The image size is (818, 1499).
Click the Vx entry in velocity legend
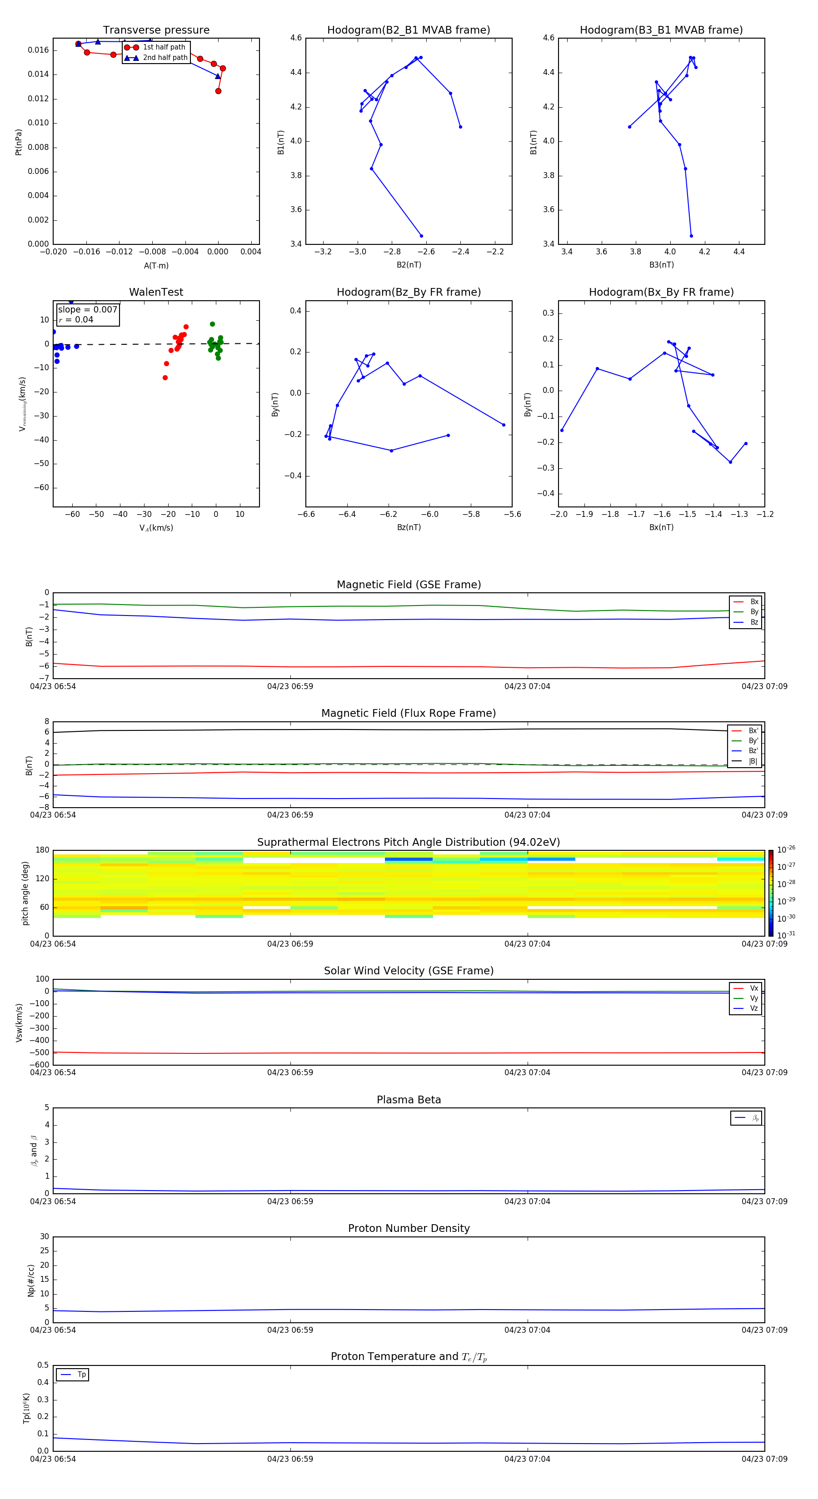tap(746, 989)
